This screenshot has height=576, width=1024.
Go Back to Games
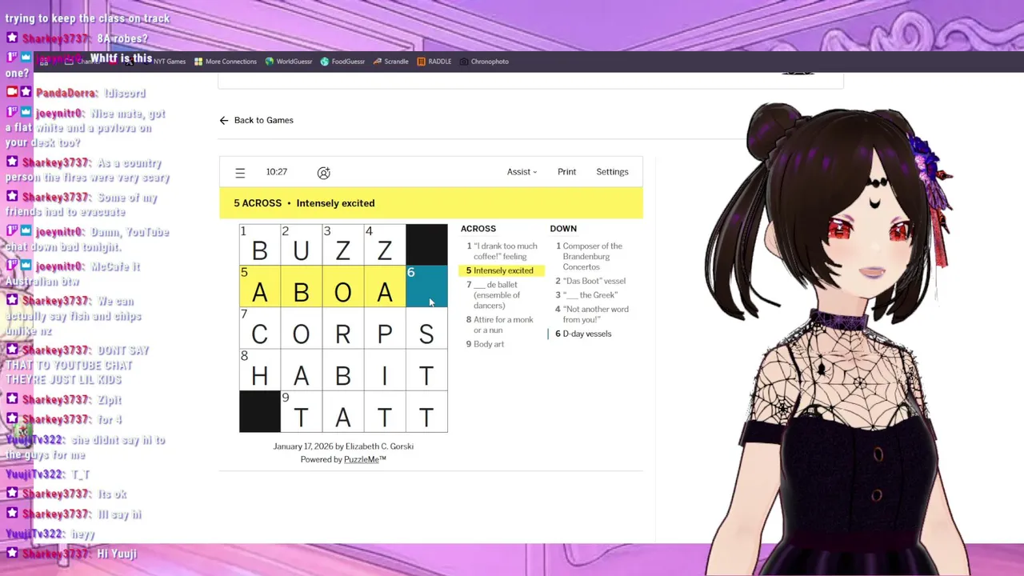pyautogui.click(x=263, y=121)
